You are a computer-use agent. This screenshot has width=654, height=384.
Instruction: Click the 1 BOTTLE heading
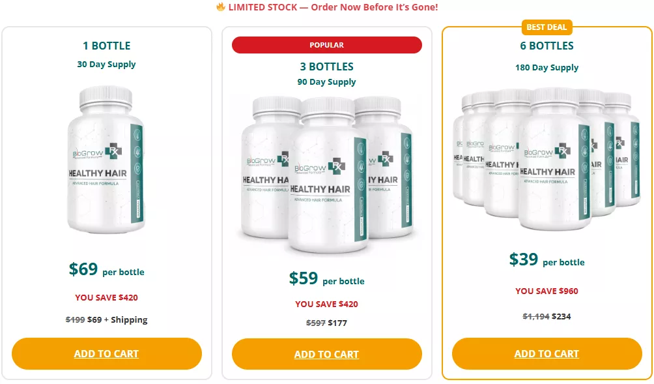point(106,46)
